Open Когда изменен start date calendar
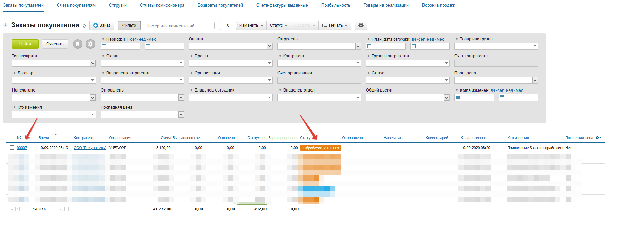Screen dimensions: 617x242 [x=458, y=97]
